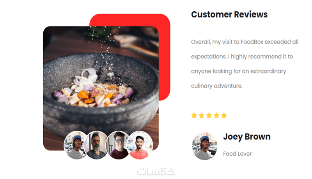This screenshot has width=312, height=179.
Task: Click the first yellow rating star
Action: click(194, 116)
